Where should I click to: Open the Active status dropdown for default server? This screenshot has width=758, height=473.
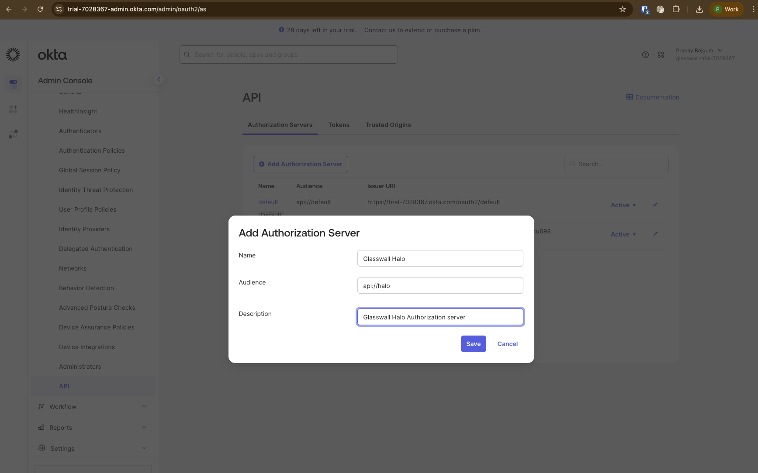click(623, 205)
